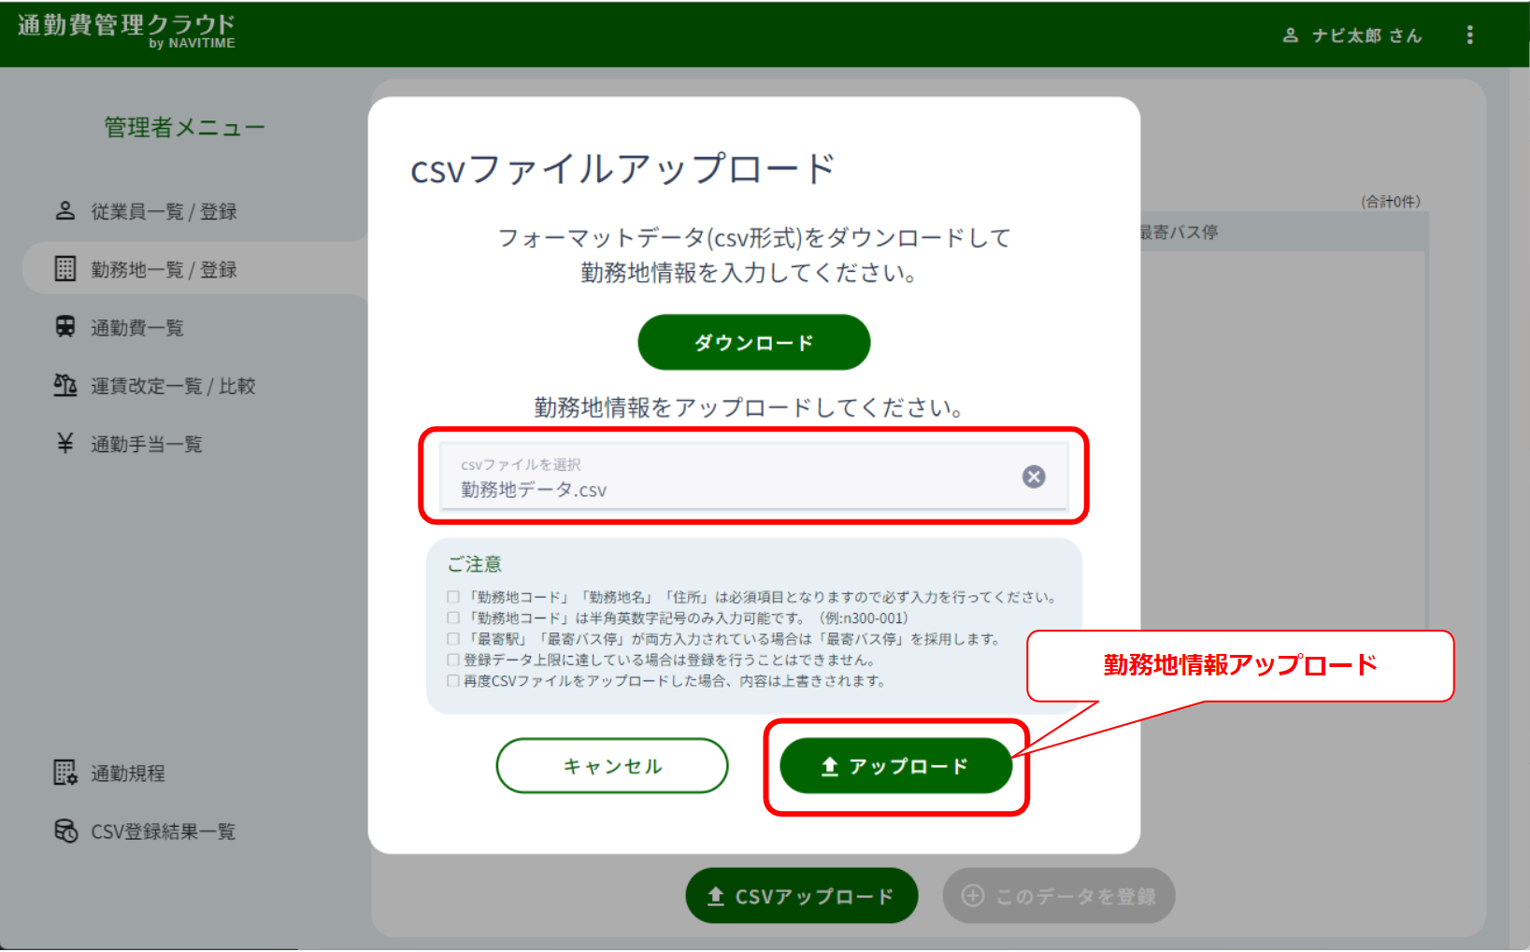The width and height of the screenshot is (1530, 952).
Task: Click the ご注意 heading
Action: pyautogui.click(x=474, y=563)
